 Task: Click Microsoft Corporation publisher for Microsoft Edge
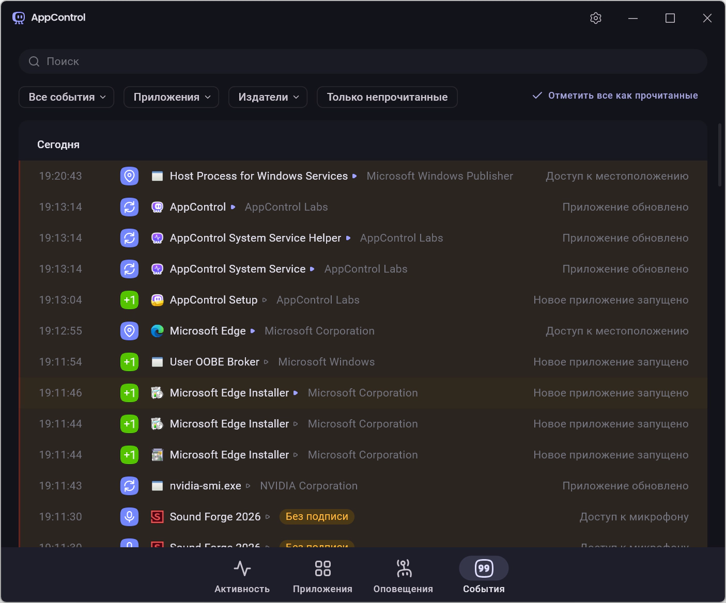(319, 331)
